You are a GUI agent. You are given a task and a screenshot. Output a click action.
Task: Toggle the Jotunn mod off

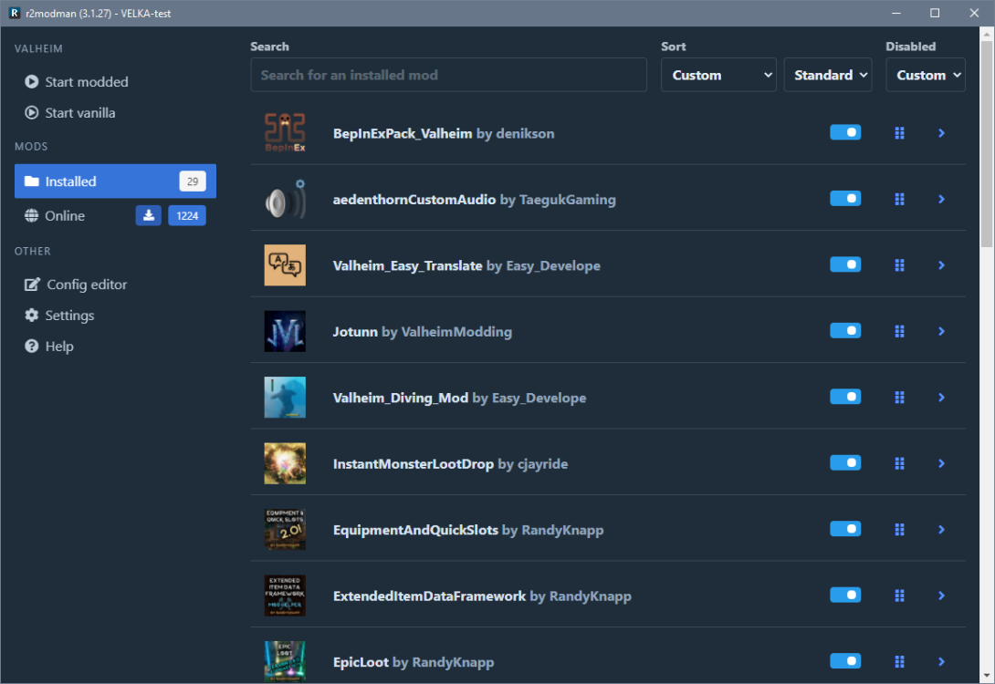(845, 330)
